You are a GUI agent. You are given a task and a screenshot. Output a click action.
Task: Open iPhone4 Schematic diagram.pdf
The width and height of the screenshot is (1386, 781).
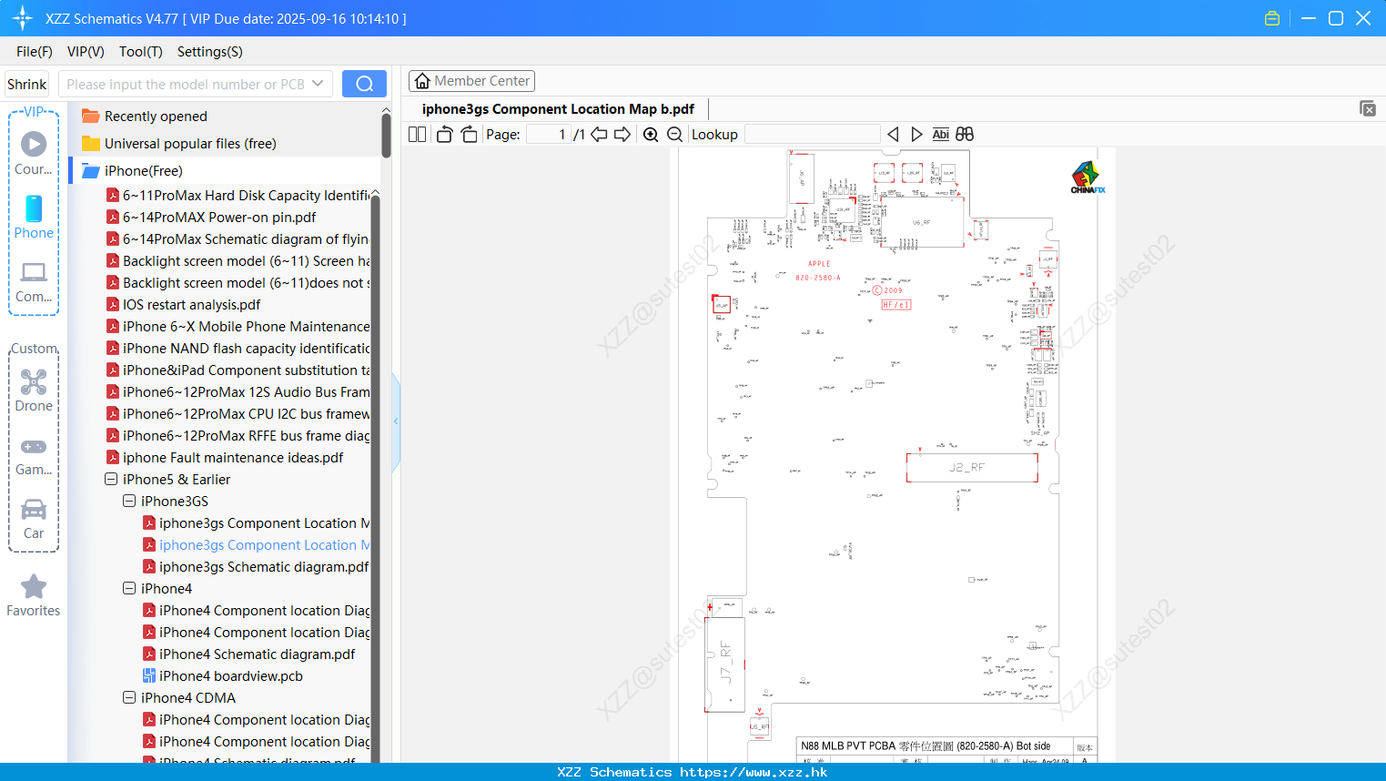[x=257, y=654]
